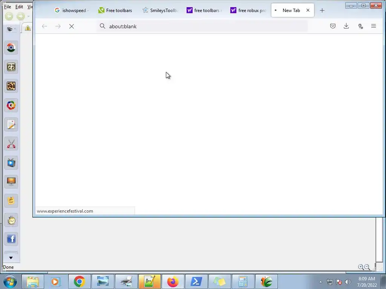Open the Hindi letter sidebar icon

11,67
